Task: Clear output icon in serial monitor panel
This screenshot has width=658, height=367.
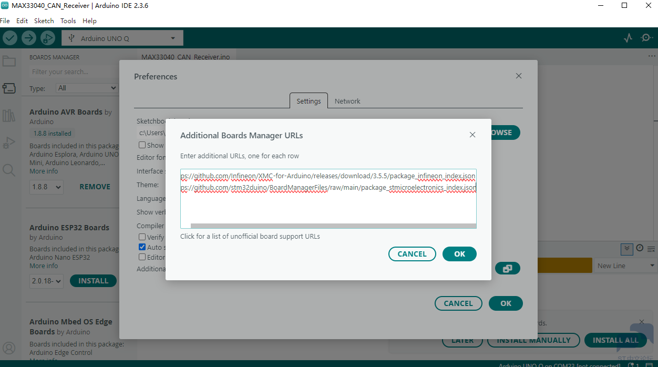Action: pyautogui.click(x=651, y=249)
